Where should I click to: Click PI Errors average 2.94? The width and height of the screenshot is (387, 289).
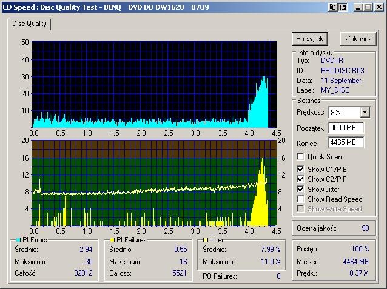coord(86,249)
